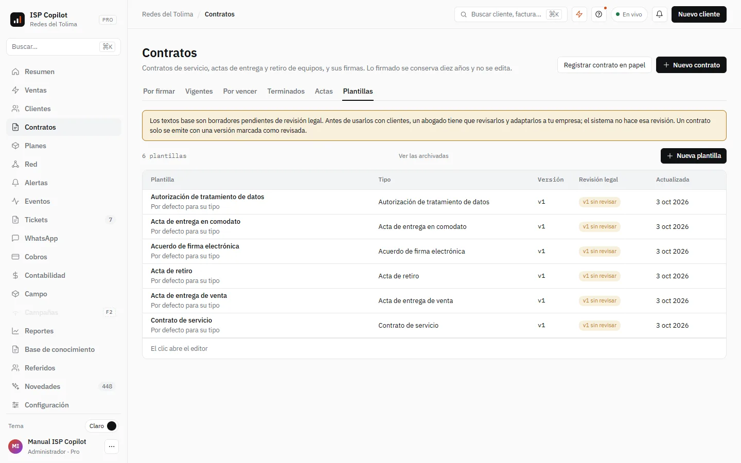Switch to the Vigentes tab
The width and height of the screenshot is (741, 463).
click(x=199, y=91)
